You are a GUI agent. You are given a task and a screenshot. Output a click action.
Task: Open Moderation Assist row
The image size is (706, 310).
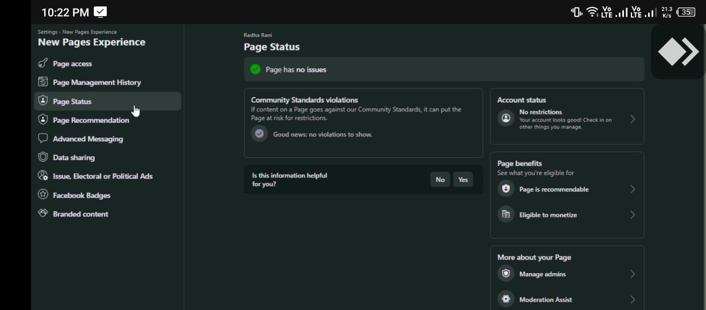coord(567,299)
